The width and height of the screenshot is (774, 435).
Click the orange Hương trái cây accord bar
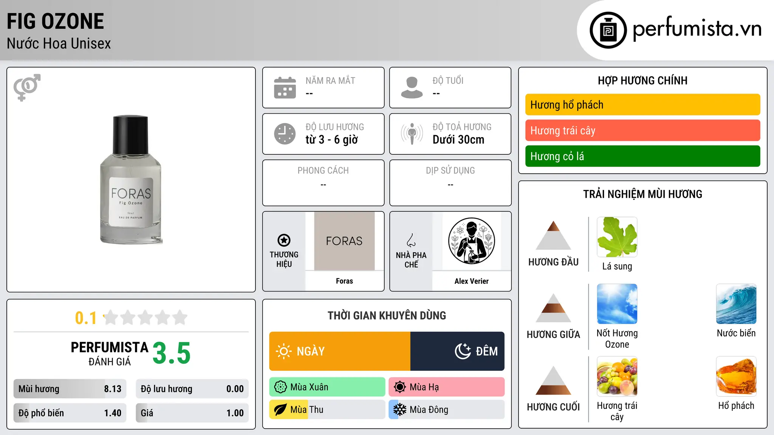click(x=642, y=130)
